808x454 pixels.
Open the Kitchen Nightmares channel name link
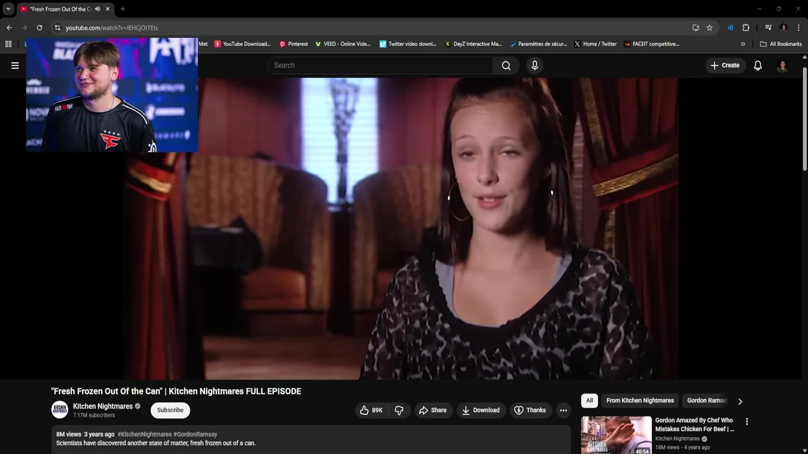coord(102,407)
